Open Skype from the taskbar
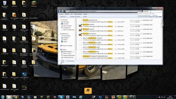Viewport: 176px width, 99px height. [61, 97]
